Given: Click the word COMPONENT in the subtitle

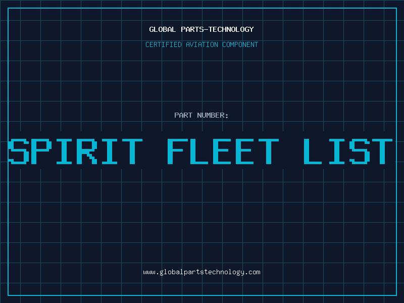Looking at the screenshot, I should click(240, 44).
